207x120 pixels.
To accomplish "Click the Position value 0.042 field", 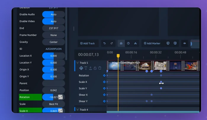I will pos(54,90).
